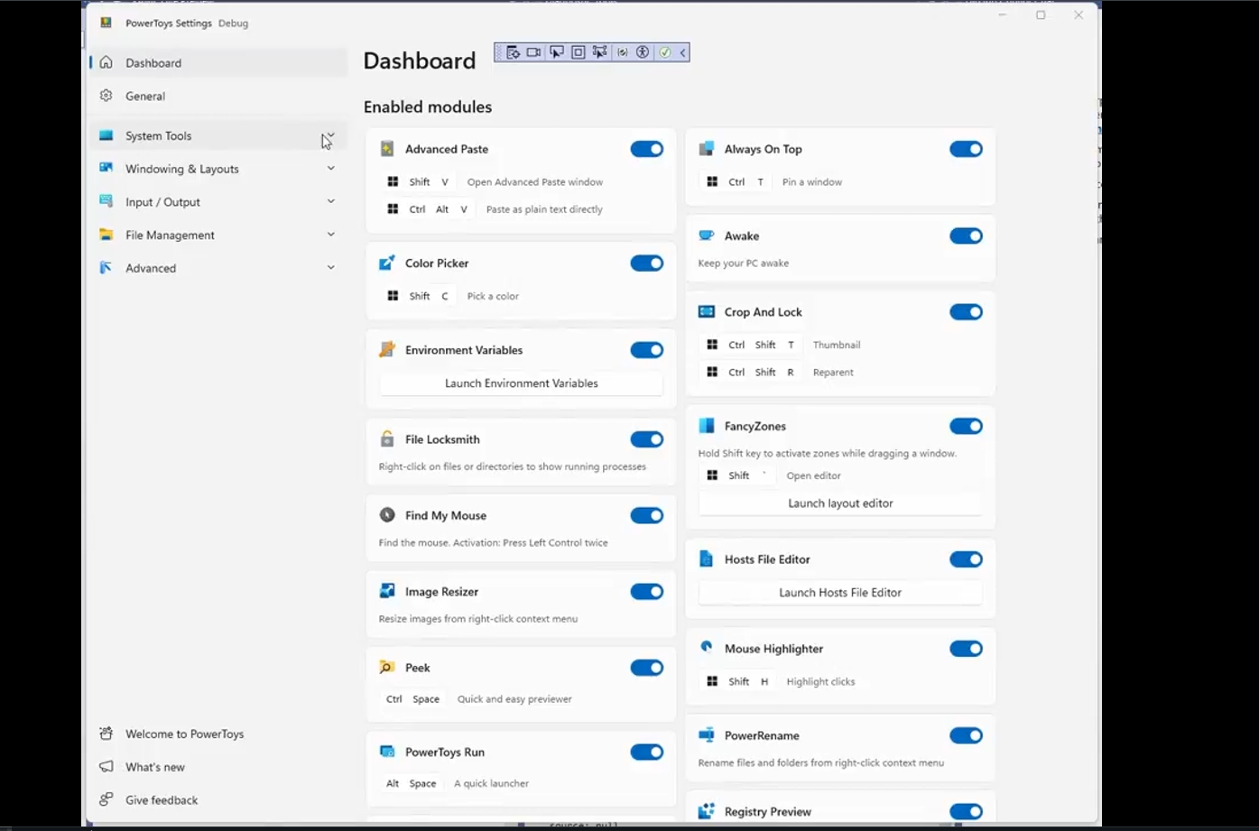Disable Find My Mouse toggle
The width and height of the screenshot is (1259, 831).
(647, 515)
